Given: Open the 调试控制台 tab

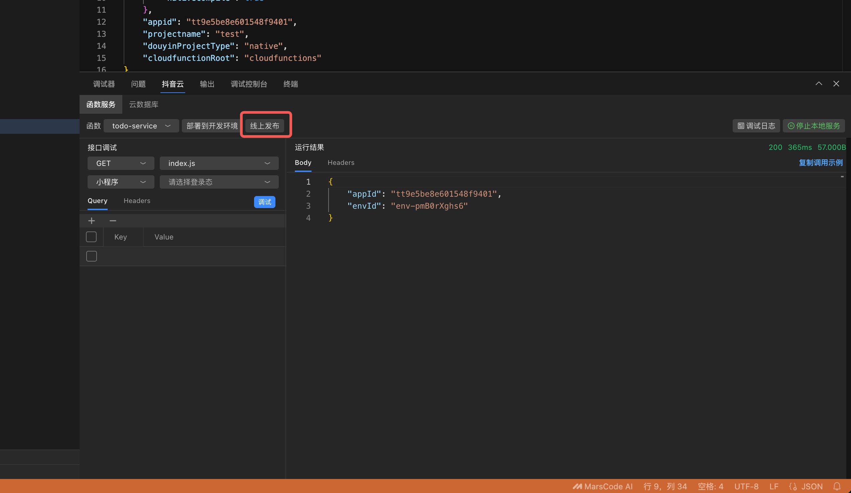Looking at the screenshot, I should (x=249, y=84).
